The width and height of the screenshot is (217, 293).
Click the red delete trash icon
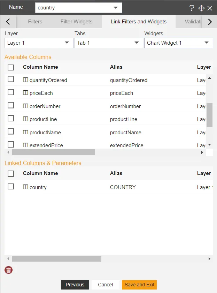click(9, 270)
